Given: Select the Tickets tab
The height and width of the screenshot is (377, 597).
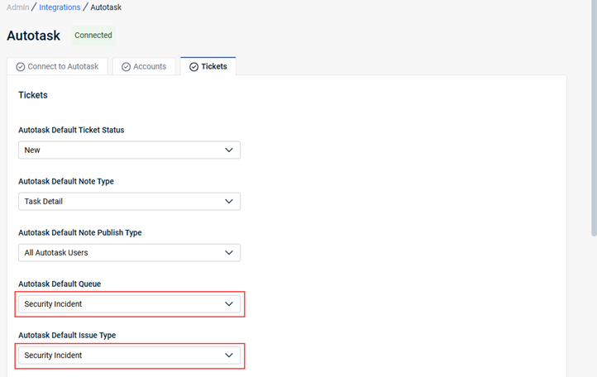Looking at the screenshot, I should pyautogui.click(x=208, y=66).
